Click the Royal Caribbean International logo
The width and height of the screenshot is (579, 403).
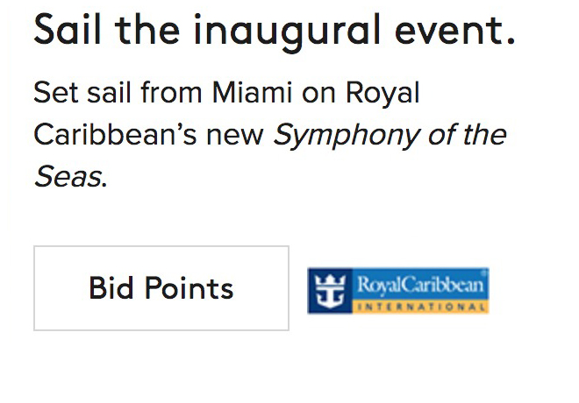(397, 291)
